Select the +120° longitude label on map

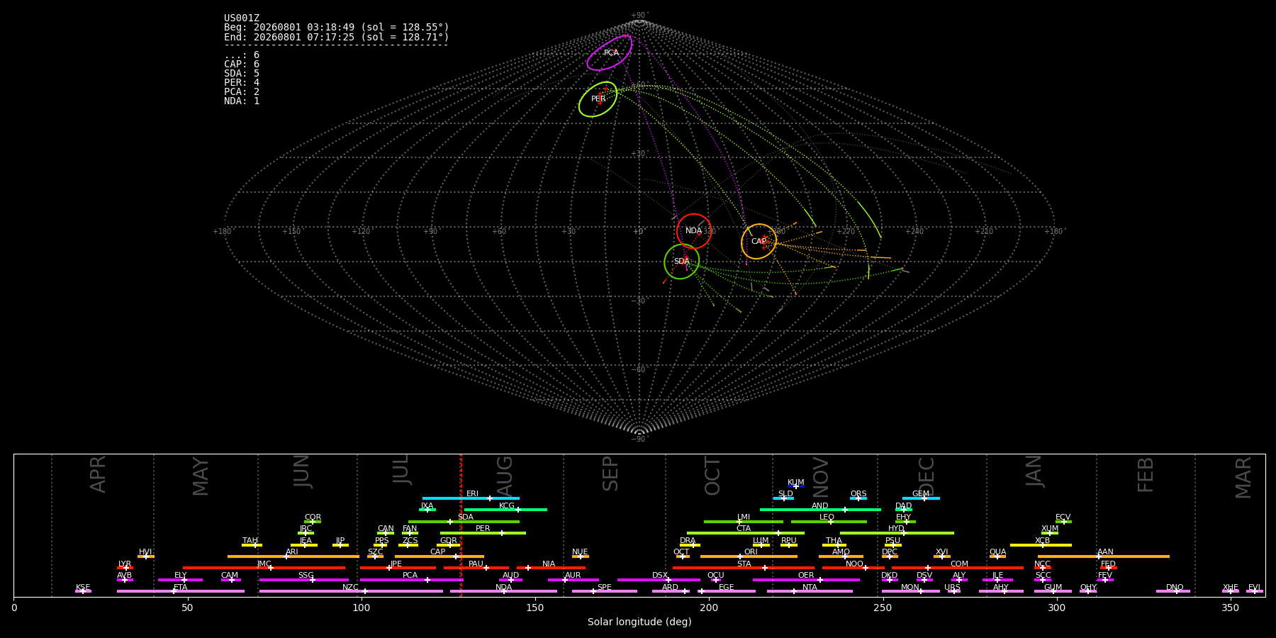(x=361, y=231)
